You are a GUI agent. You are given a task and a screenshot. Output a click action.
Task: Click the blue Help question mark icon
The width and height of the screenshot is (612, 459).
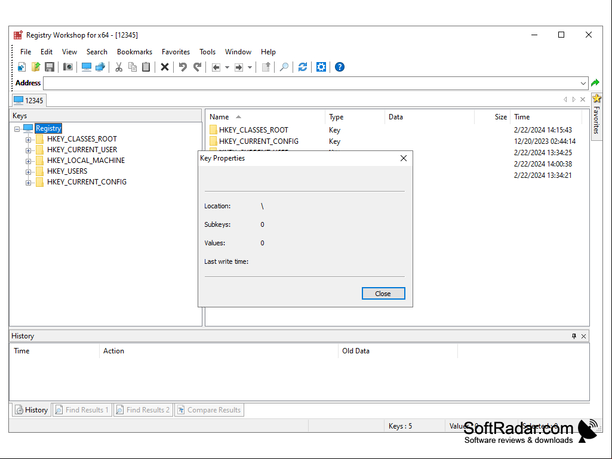point(340,67)
